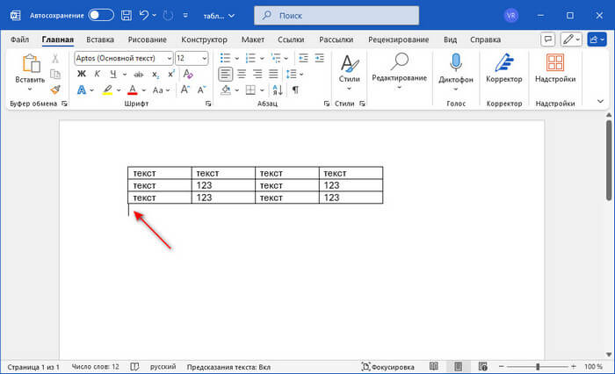Click in the Поиск search field

click(351, 15)
